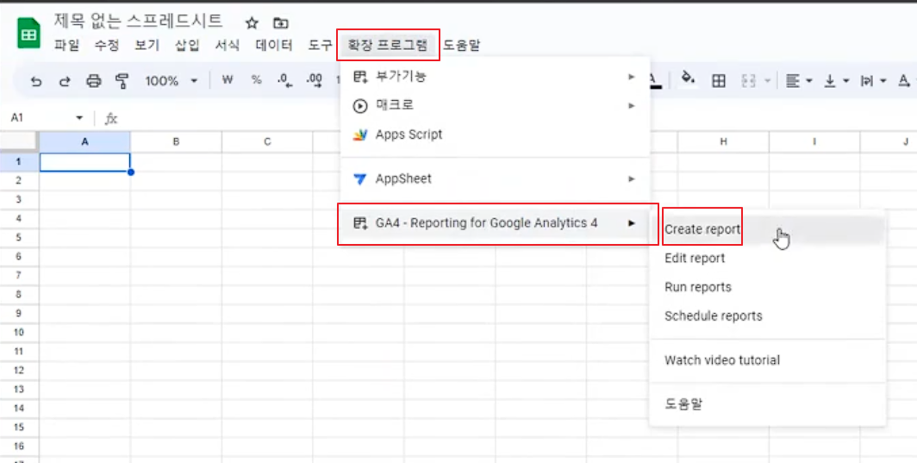Click the print icon

94,81
